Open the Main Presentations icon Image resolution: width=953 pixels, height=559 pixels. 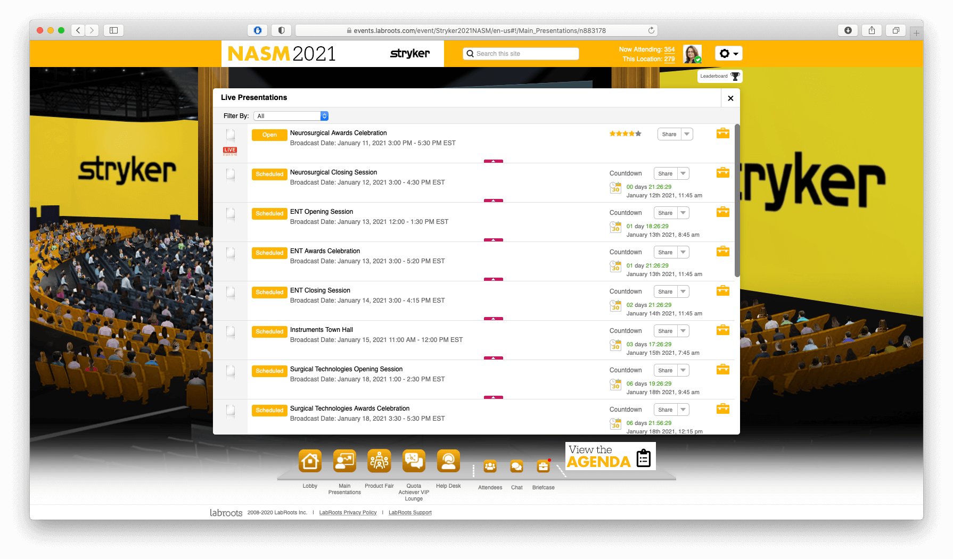coord(344,461)
